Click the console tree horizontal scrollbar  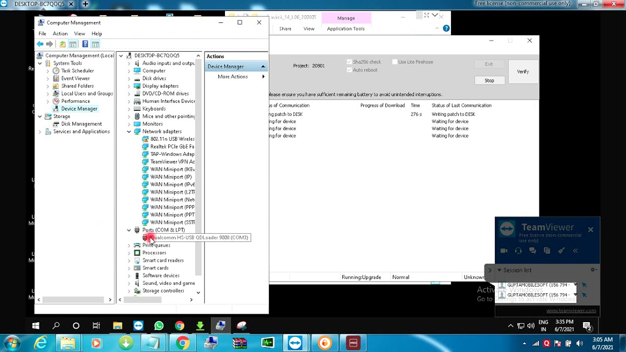coord(73,300)
